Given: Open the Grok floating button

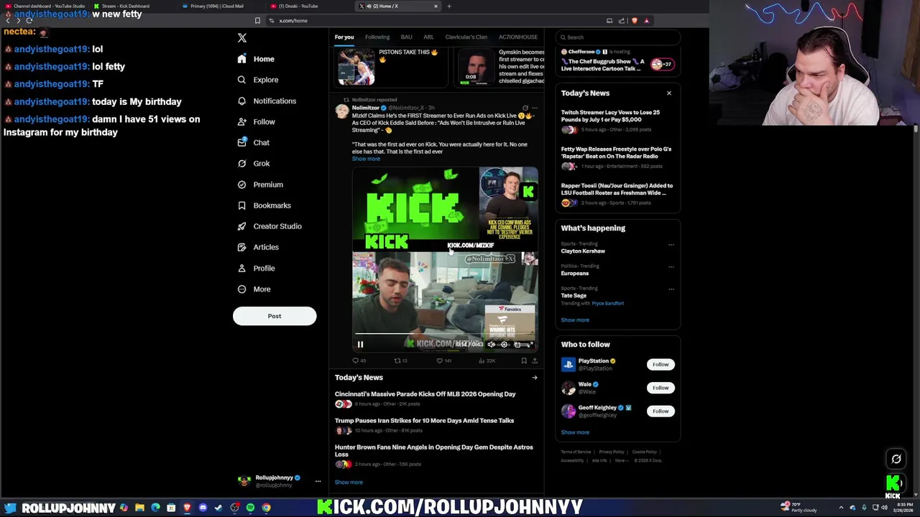Looking at the screenshot, I should (896, 459).
